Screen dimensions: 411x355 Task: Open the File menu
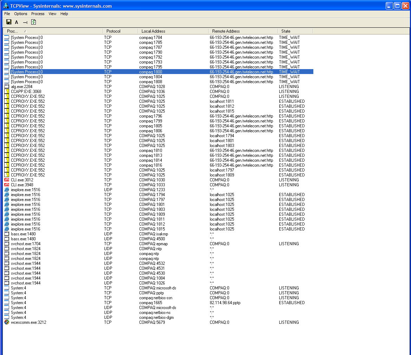point(7,14)
